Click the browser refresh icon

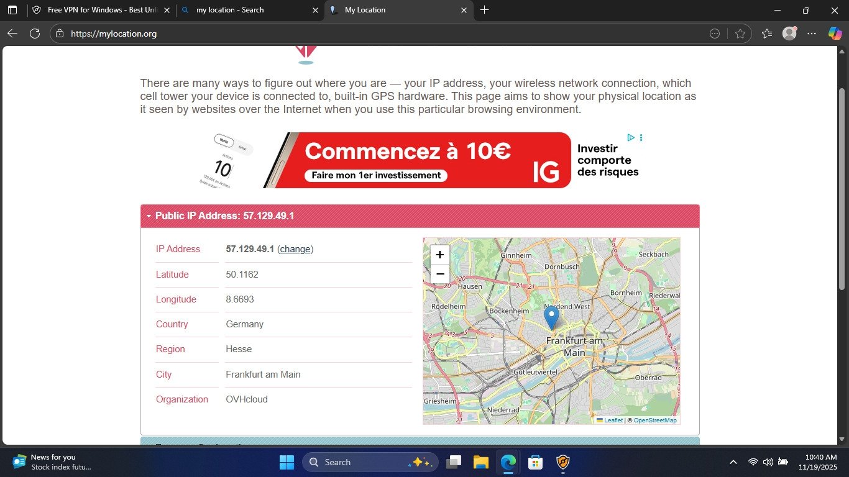point(35,34)
